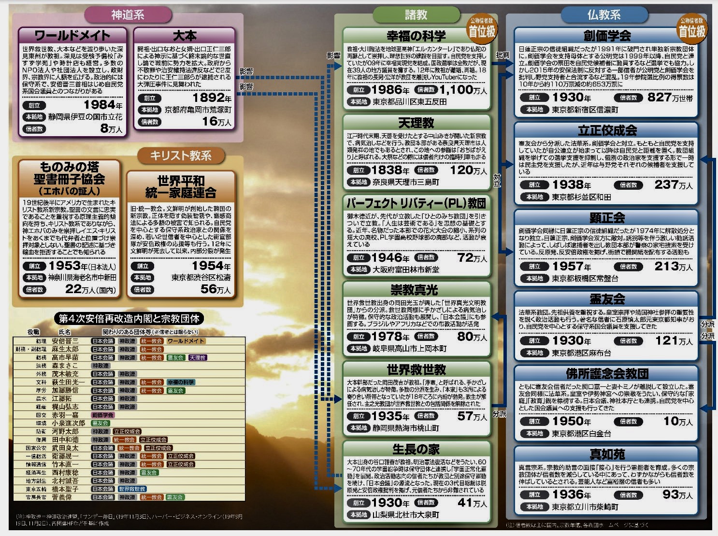Select the 本拠地 label in 真如苑 card
718x536 pixels.
pos(534,507)
